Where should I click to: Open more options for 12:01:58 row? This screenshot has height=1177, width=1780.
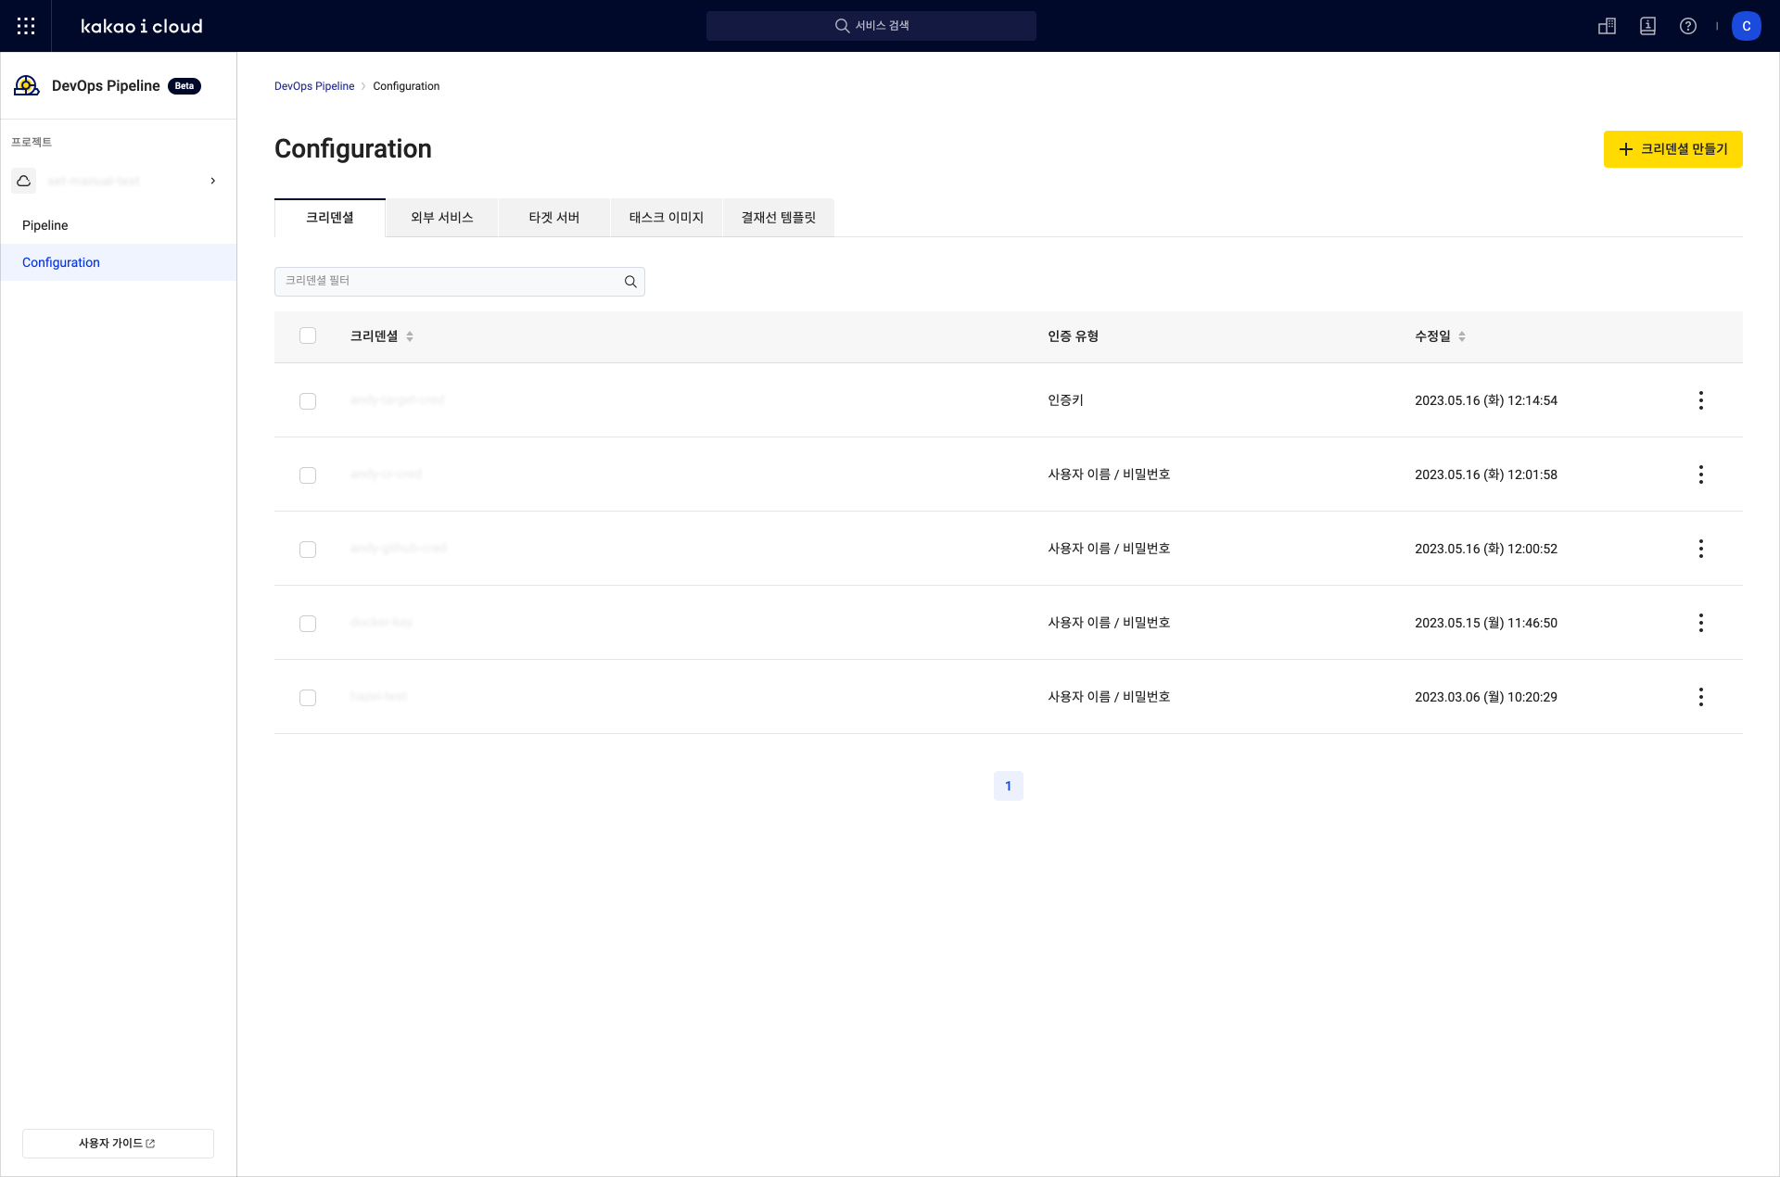1700,475
